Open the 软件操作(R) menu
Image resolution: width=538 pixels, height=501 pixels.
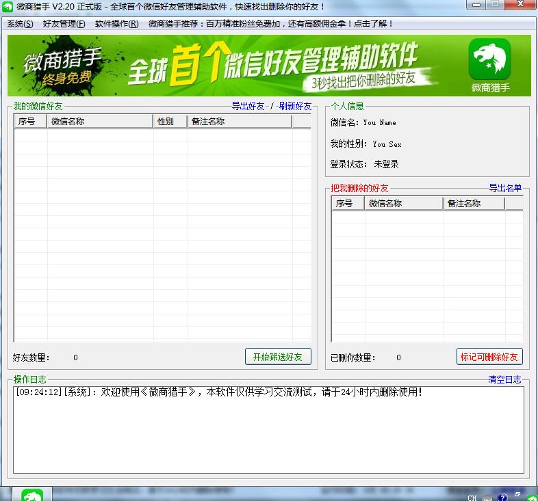click(116, 24)
